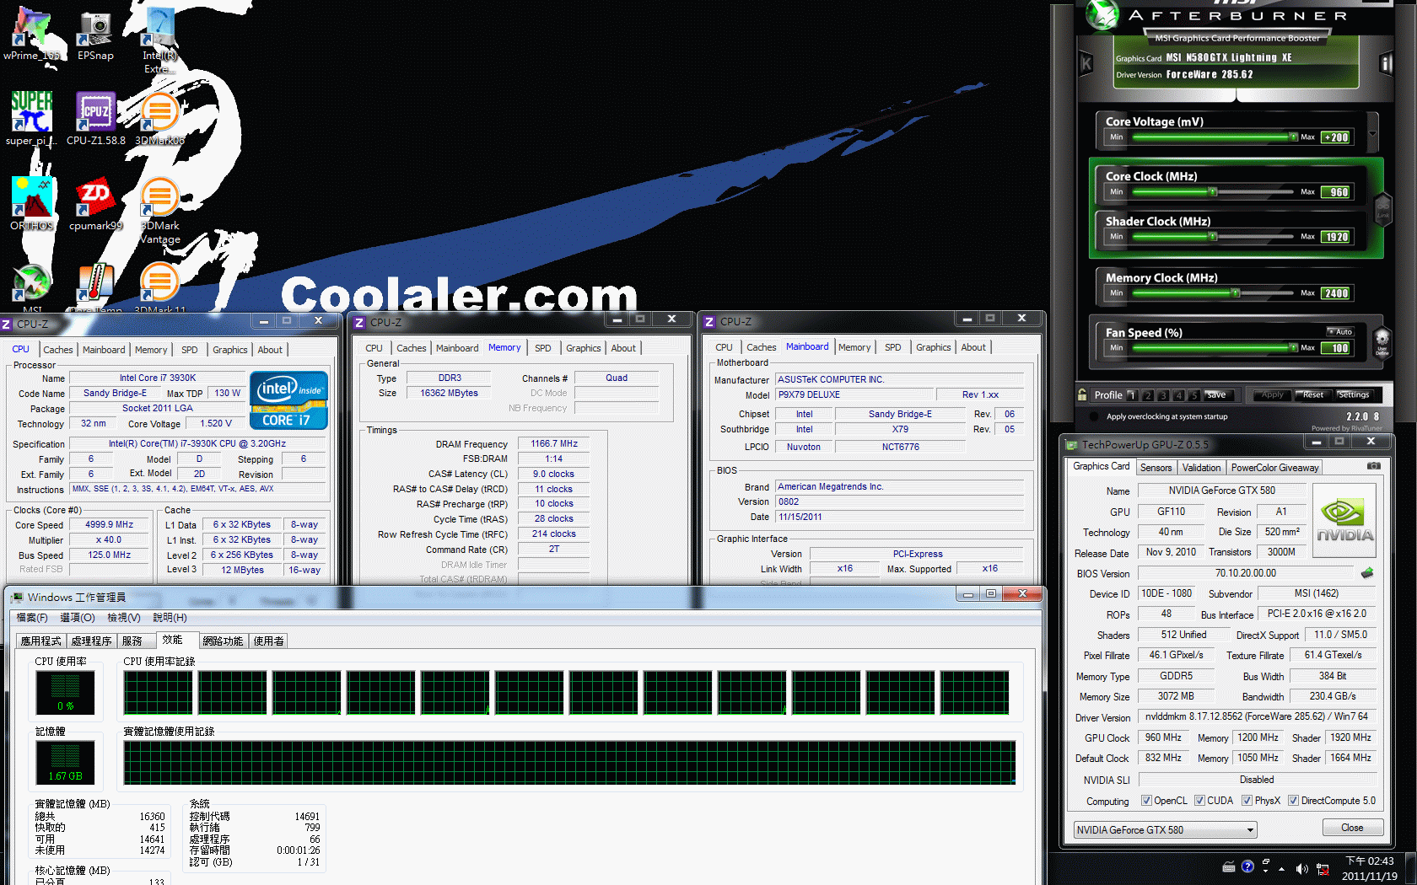Open the PowerColor Giveaway tab

click(1274, 468)
